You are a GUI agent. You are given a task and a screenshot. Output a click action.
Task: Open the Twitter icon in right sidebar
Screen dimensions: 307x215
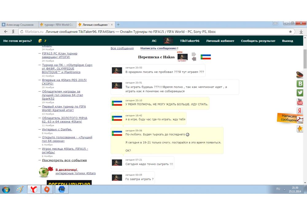point(300,93)
